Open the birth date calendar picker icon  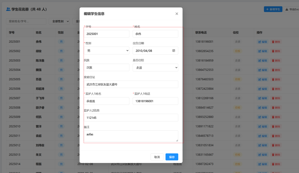point(174,51)
